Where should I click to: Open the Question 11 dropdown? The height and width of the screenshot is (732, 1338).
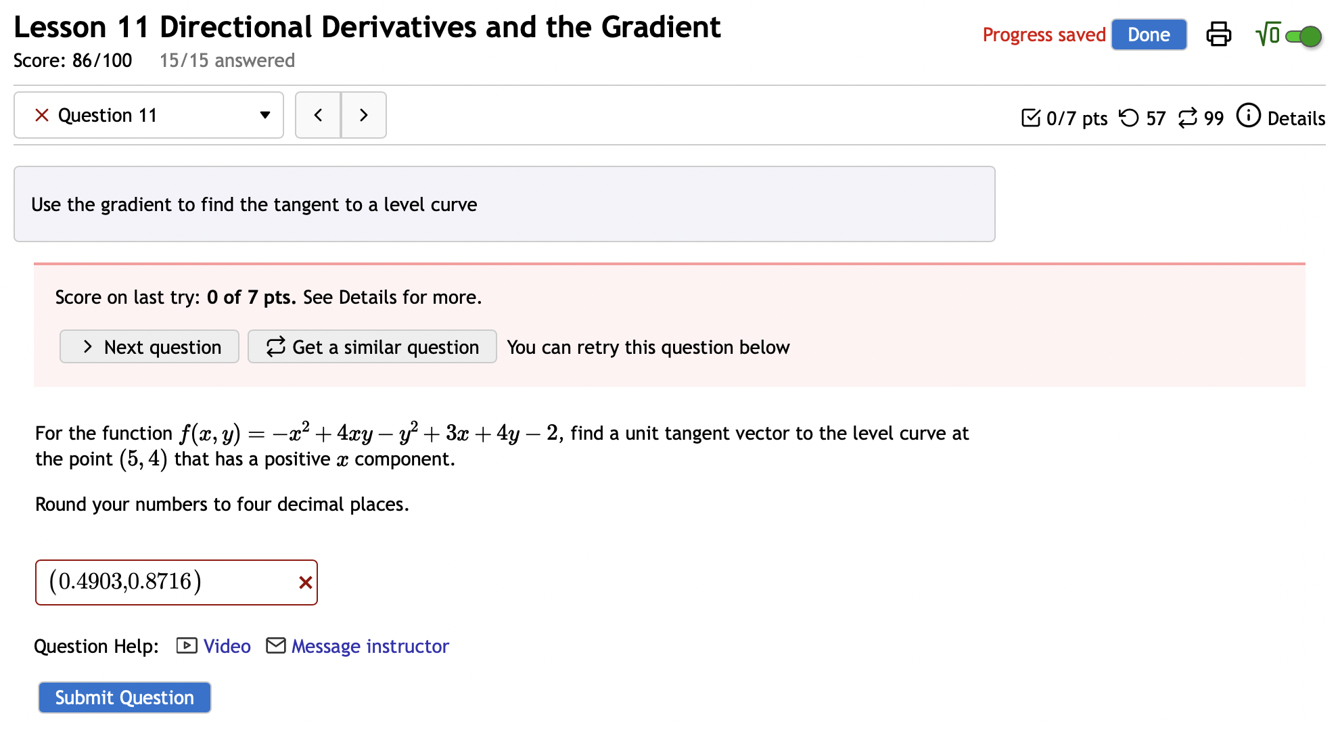click(265, 115)
